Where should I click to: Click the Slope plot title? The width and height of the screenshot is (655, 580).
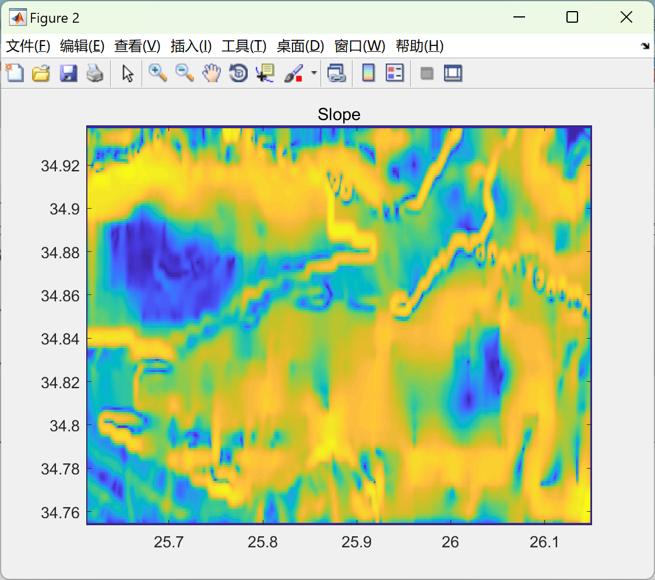339,114
